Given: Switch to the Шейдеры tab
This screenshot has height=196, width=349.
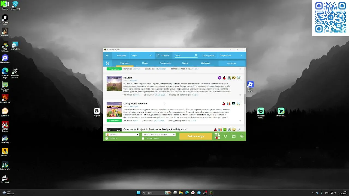Looking at the screenshot, I should 205,63.
